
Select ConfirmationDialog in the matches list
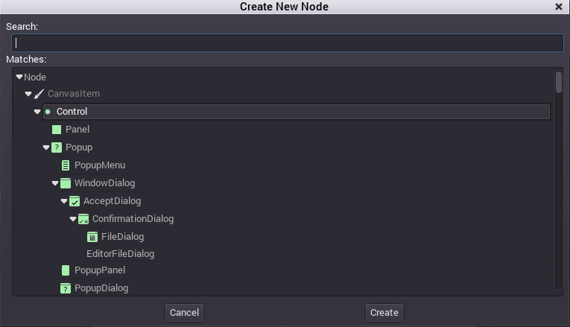(x=133, y=219)
